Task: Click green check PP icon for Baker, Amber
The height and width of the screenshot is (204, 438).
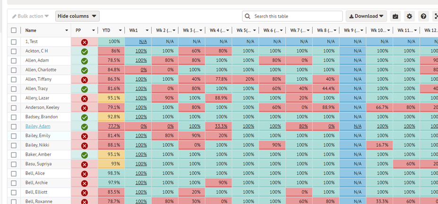Action: point(85,155)
